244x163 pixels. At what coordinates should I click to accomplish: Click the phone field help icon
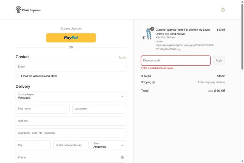(122, 158)
